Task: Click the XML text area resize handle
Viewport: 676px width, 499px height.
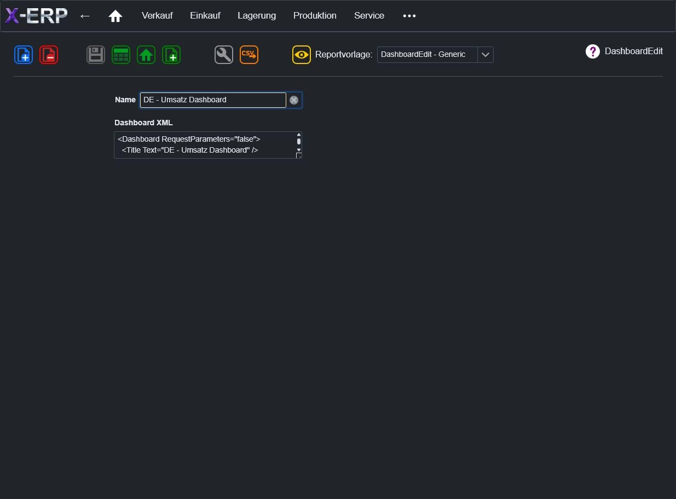Action: (x=299, y=156)
